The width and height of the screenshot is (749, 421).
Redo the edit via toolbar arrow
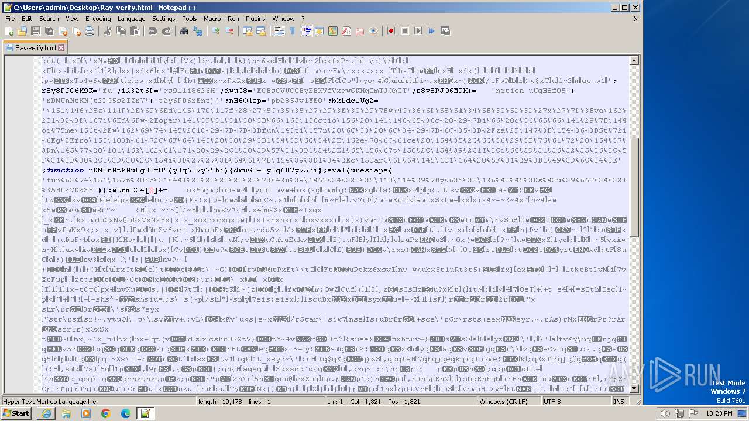point(166,31)
